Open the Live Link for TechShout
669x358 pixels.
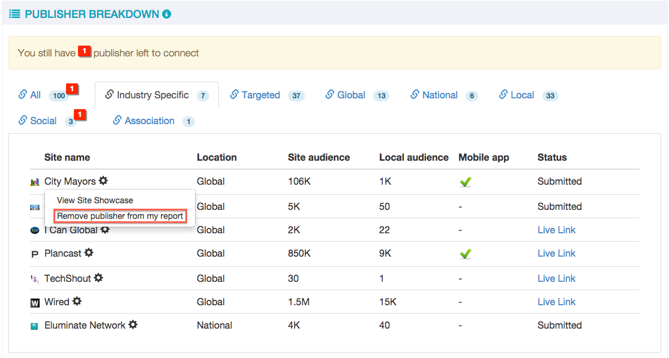coord(556,278)
